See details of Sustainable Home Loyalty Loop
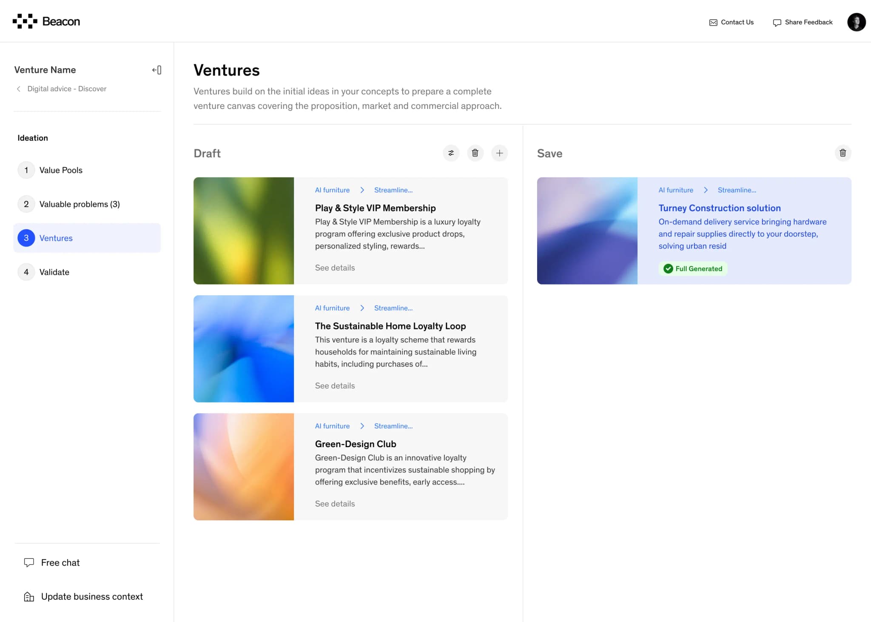 [x=335, y=385]
